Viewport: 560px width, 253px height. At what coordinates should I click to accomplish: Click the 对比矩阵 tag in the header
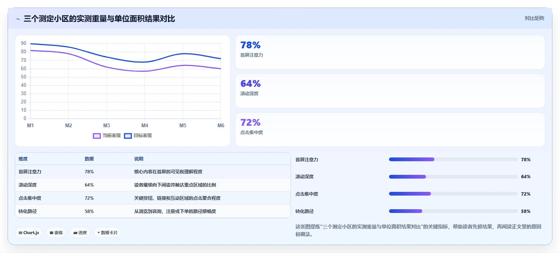[534, 18]
